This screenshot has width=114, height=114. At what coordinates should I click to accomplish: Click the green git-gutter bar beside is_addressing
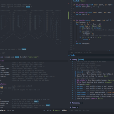coord(68,15)
